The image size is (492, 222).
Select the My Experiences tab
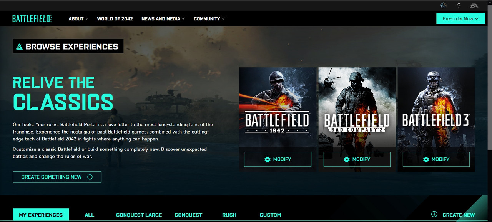(41, 215)
